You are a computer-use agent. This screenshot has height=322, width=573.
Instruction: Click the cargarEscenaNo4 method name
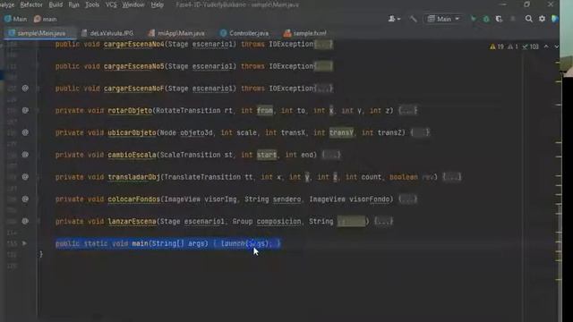[x=133, y=44]
